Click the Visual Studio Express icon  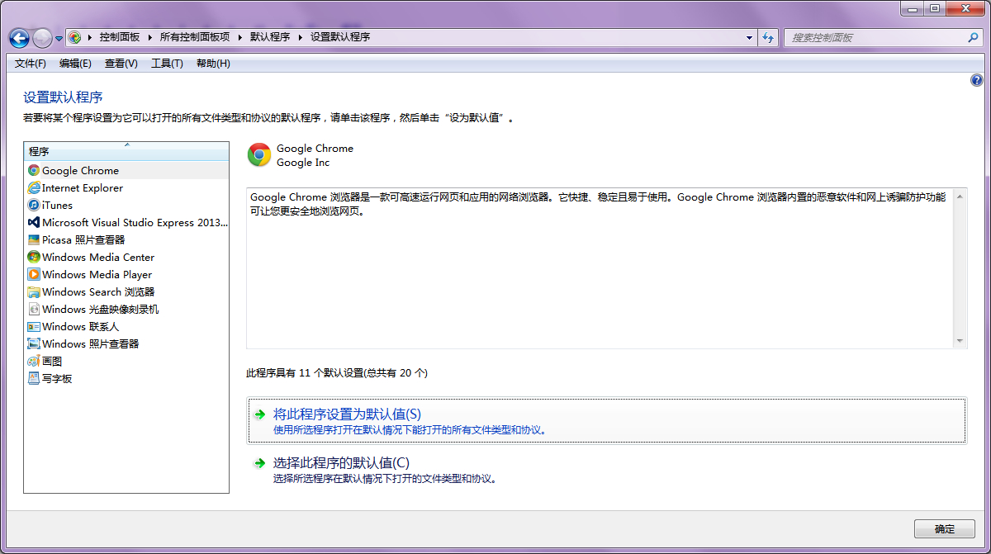pos(34,222)
